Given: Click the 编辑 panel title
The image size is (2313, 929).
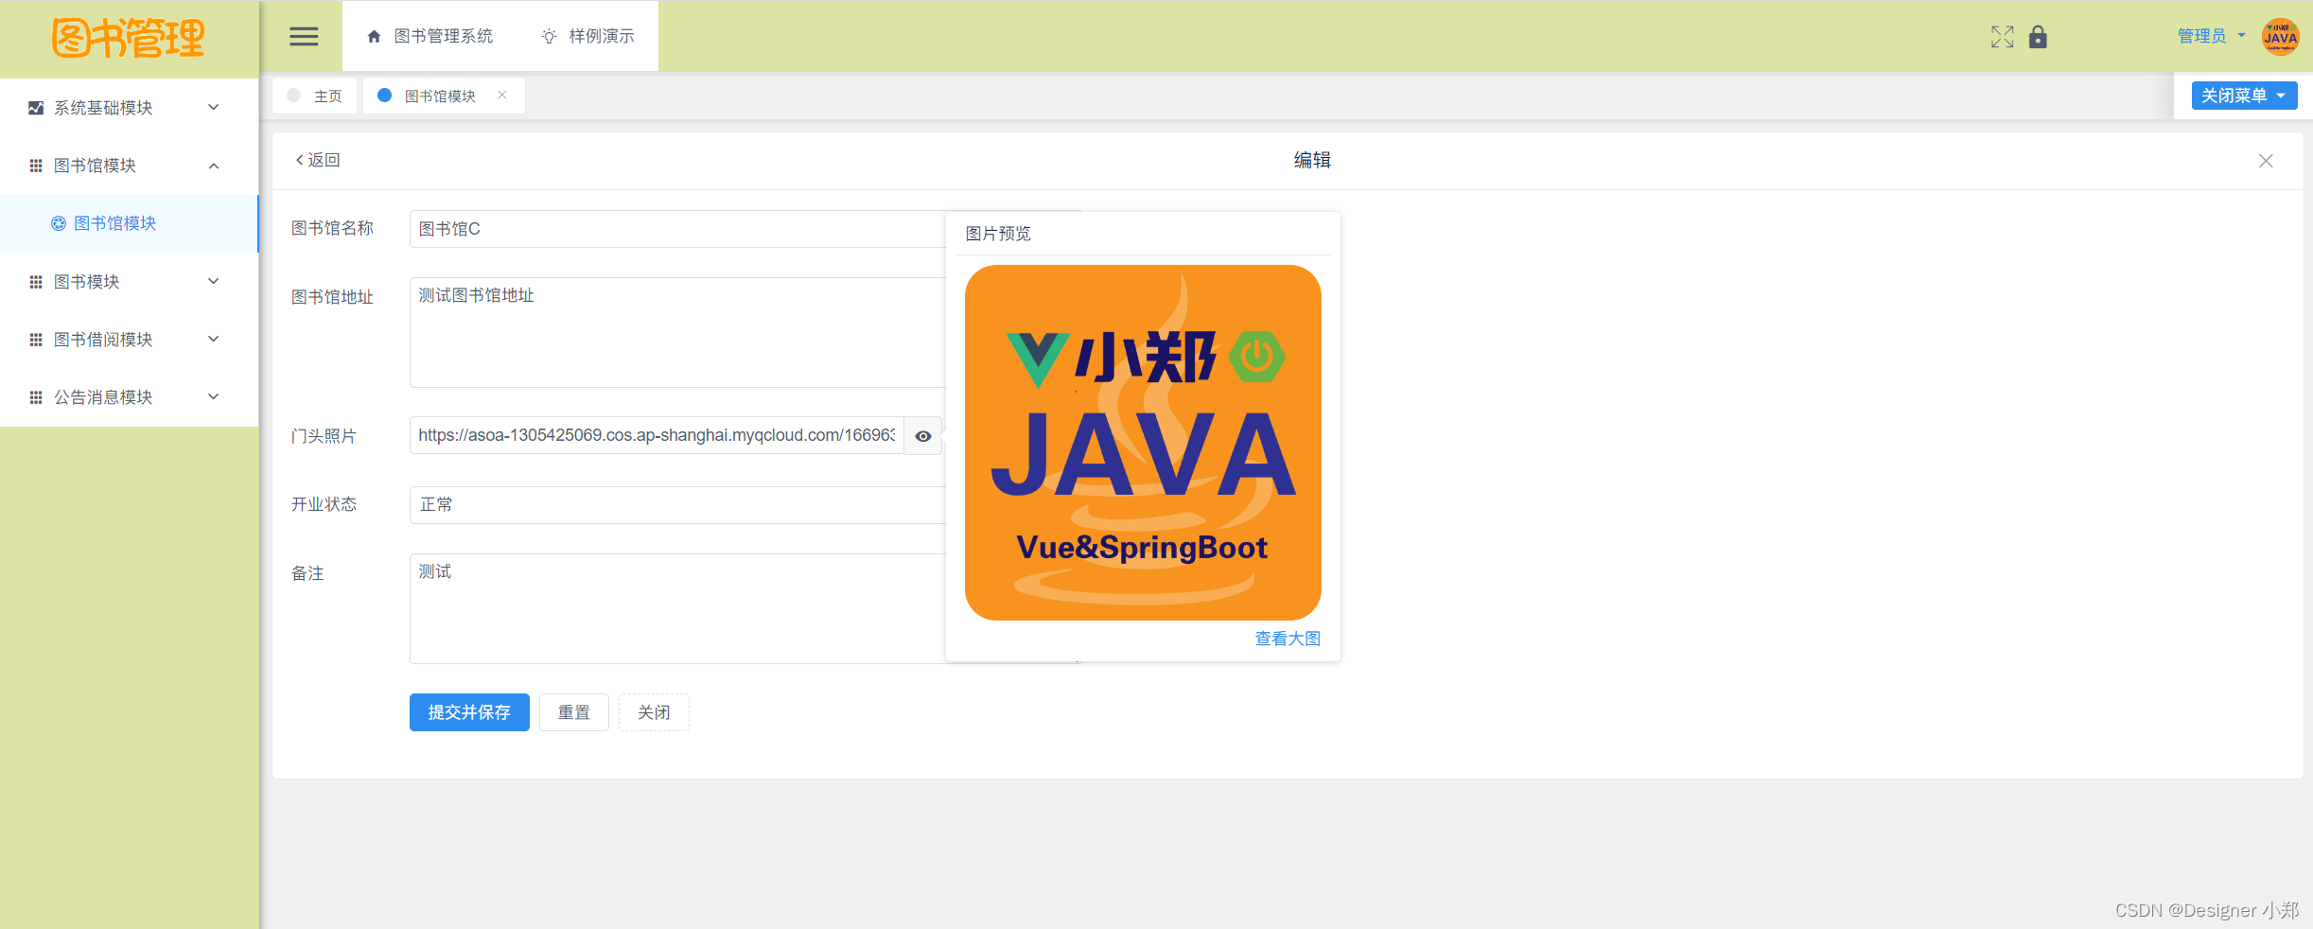Looking at the screenshot, I should (x=1312, y=160).
